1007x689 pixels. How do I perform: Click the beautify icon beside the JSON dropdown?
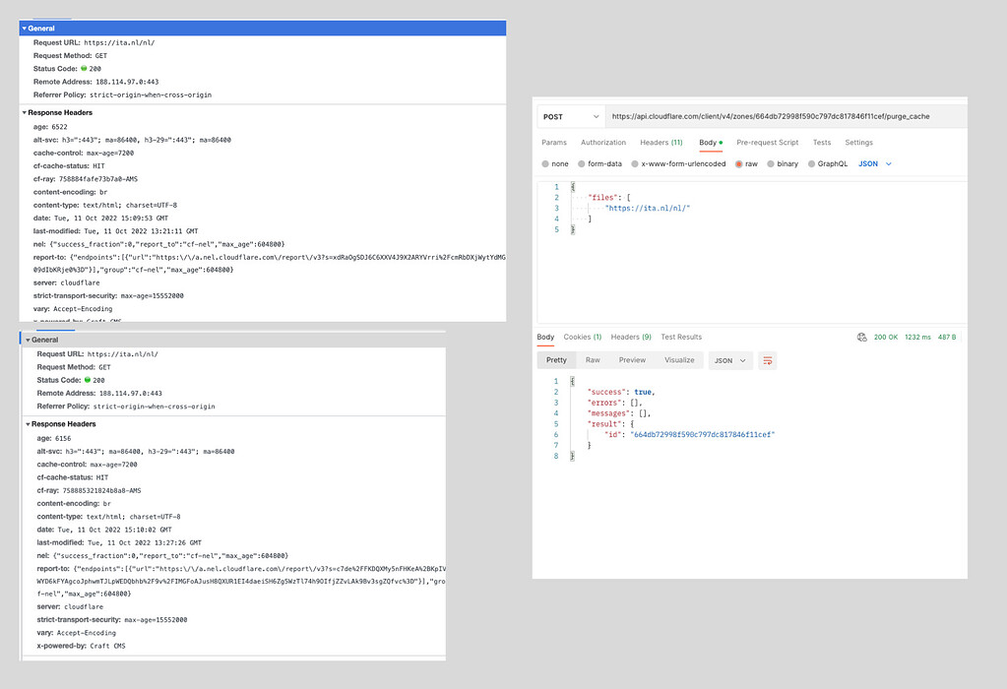click(x=768, y=360)
